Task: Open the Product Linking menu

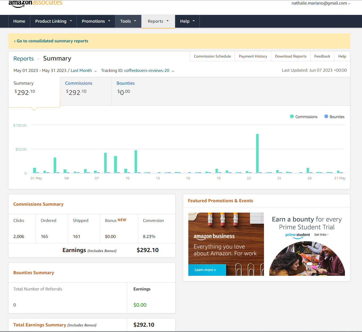Action: coord(54,21)
